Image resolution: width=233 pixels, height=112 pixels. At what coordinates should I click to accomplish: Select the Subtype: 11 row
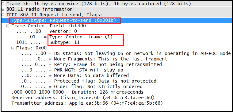point(48,43)
